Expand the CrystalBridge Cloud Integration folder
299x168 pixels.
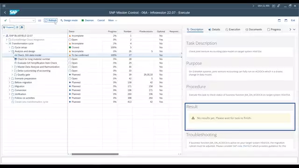[7, 40]
